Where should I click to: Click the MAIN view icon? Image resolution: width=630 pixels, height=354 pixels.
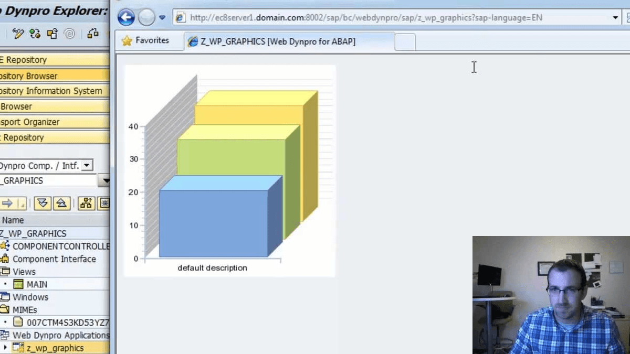tap(19, 284)
